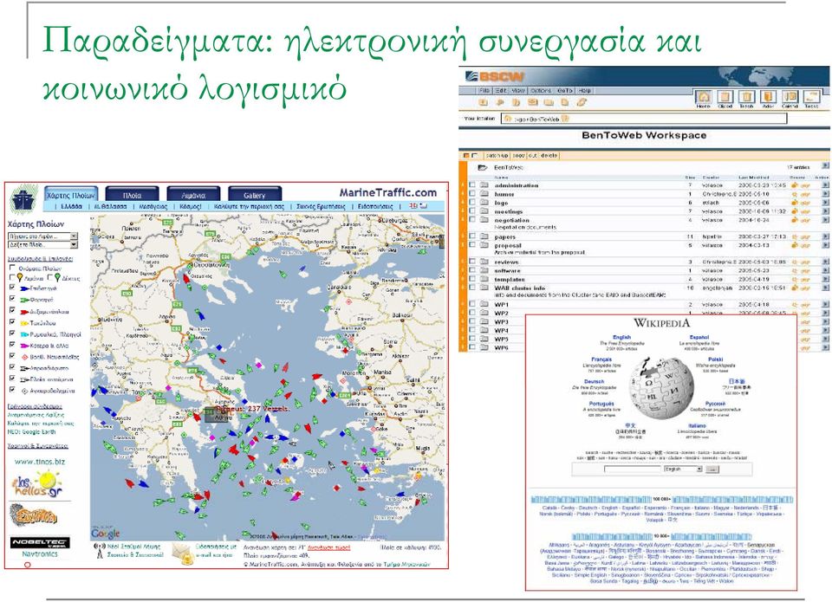Select the checkbox for administration folder
Screen dimensions: 832x602
(472, 185)
